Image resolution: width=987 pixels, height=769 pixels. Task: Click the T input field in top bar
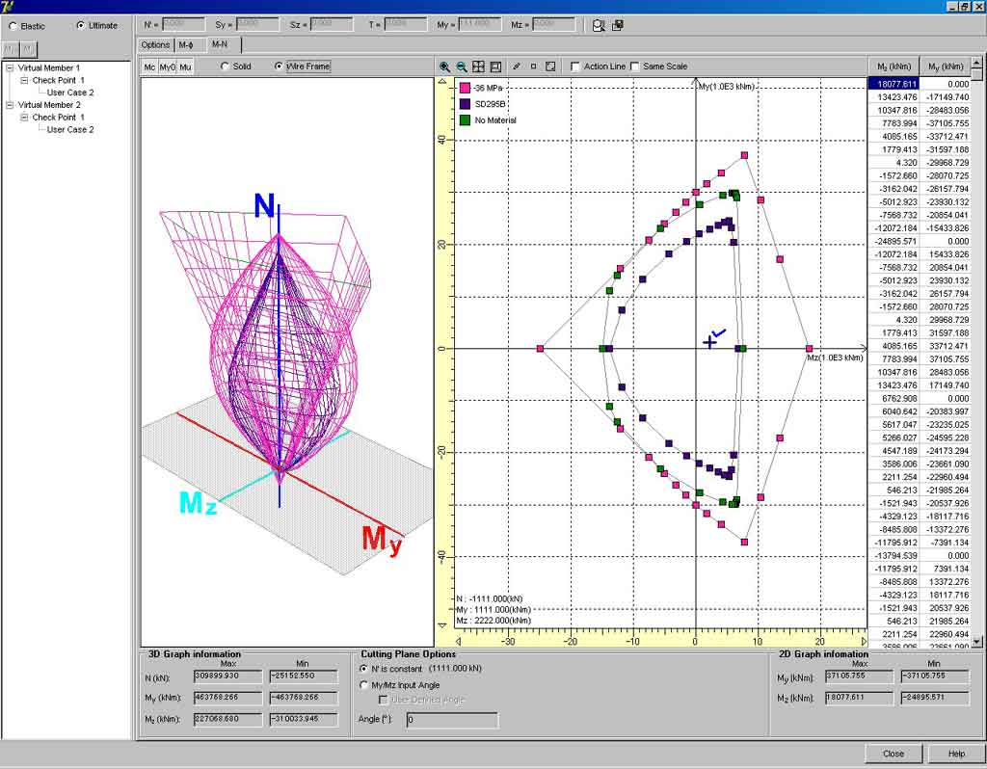coord(406,24)
